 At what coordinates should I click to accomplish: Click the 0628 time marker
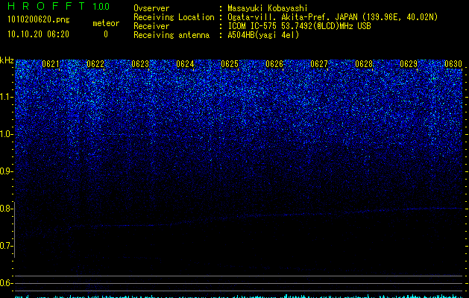tap(364, 64)
